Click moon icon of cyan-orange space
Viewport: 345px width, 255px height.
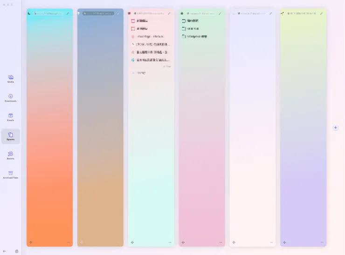29,13
